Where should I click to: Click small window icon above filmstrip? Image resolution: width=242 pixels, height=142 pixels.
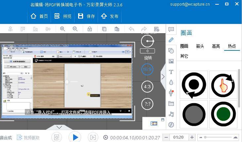click(163, 120)
